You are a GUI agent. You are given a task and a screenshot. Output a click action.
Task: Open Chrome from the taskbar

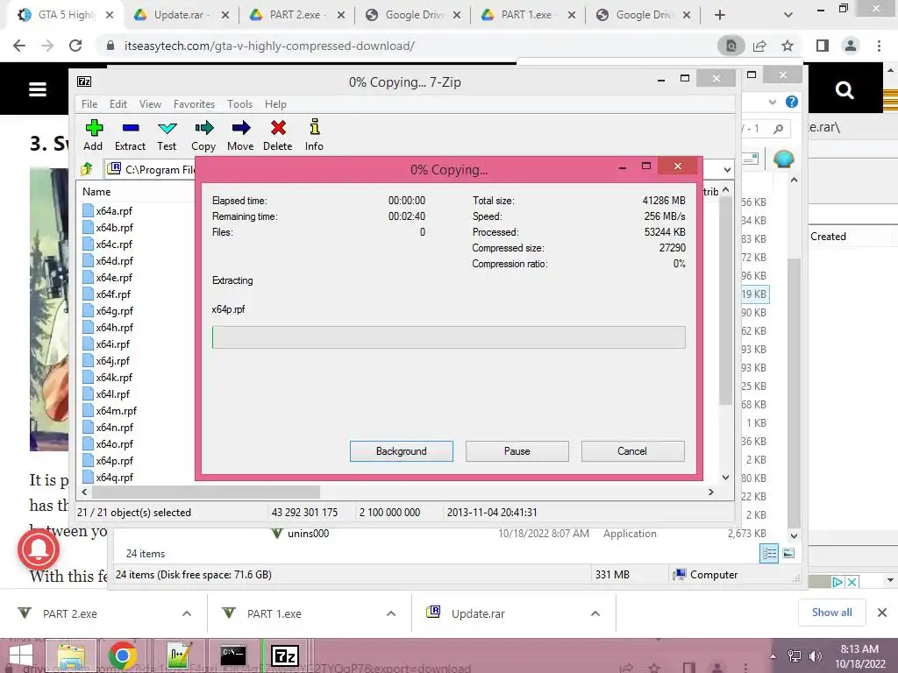(123, 655)
